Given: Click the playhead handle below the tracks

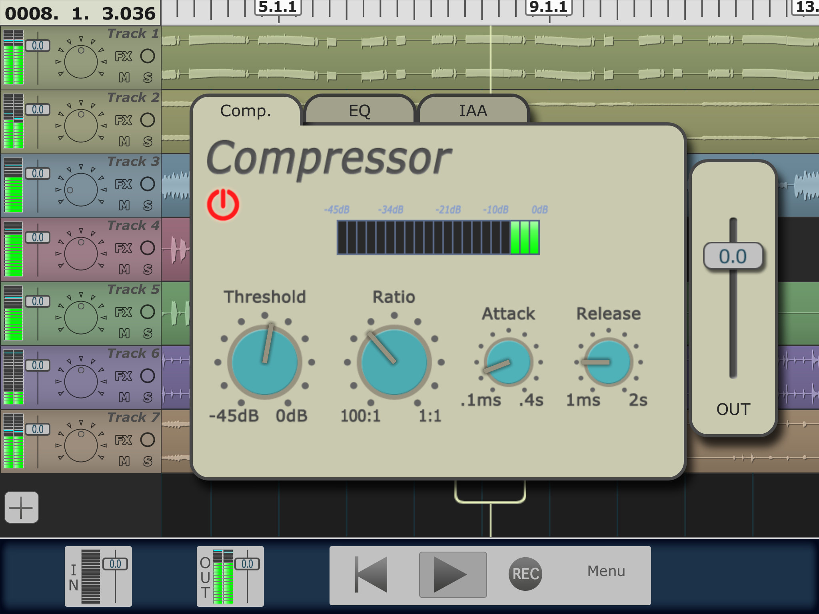Looking at the screenshot, I should click(490, 492).
